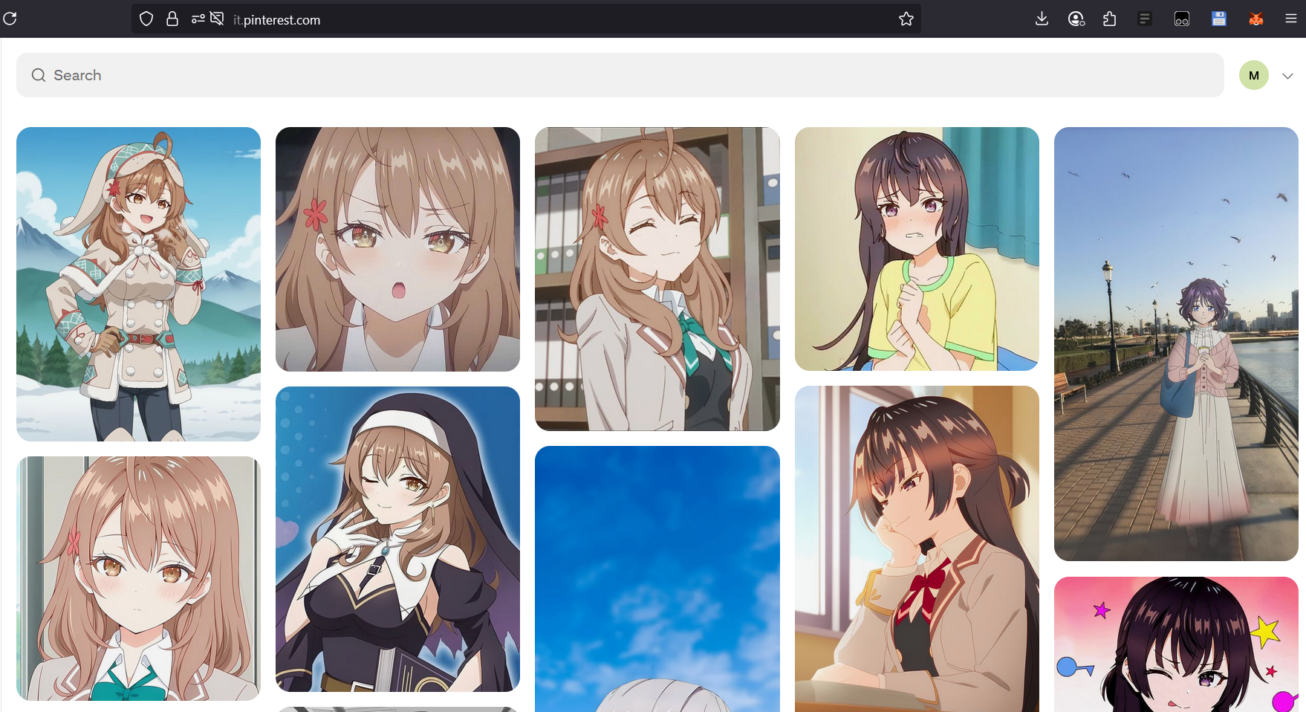Click the blocked notifications icon in address bar

point(217,19)
